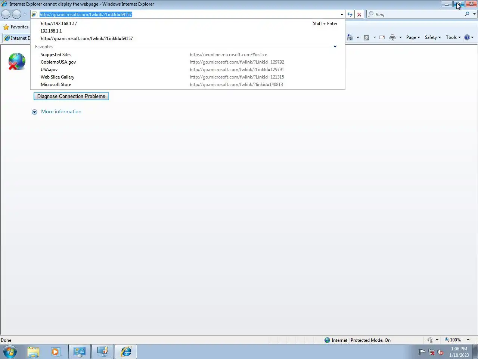Click the security lock status icon
The width and height of the screenshot is (478, 359).
coord(430,340)
